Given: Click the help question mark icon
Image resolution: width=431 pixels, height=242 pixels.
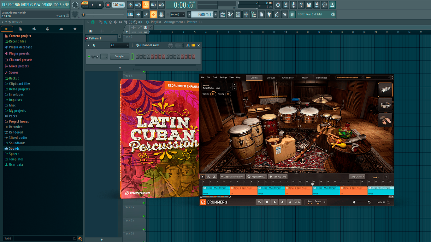Looking at the screenshot, I should (x=301, y=5).
